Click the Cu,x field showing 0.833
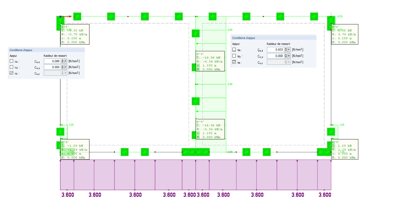This screenshot has width=412, height=203. [x=276, y=50]
